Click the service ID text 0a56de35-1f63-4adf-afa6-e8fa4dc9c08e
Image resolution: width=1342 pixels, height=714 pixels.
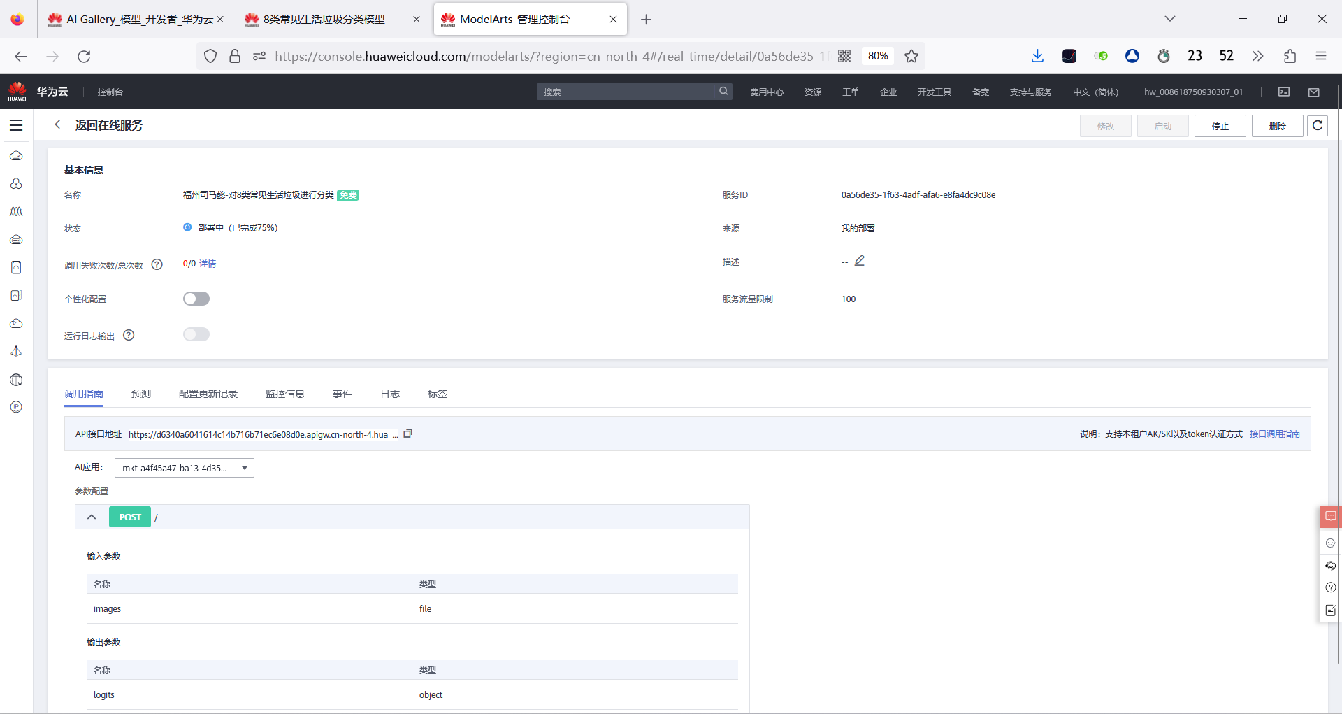(x=918, y=194)
